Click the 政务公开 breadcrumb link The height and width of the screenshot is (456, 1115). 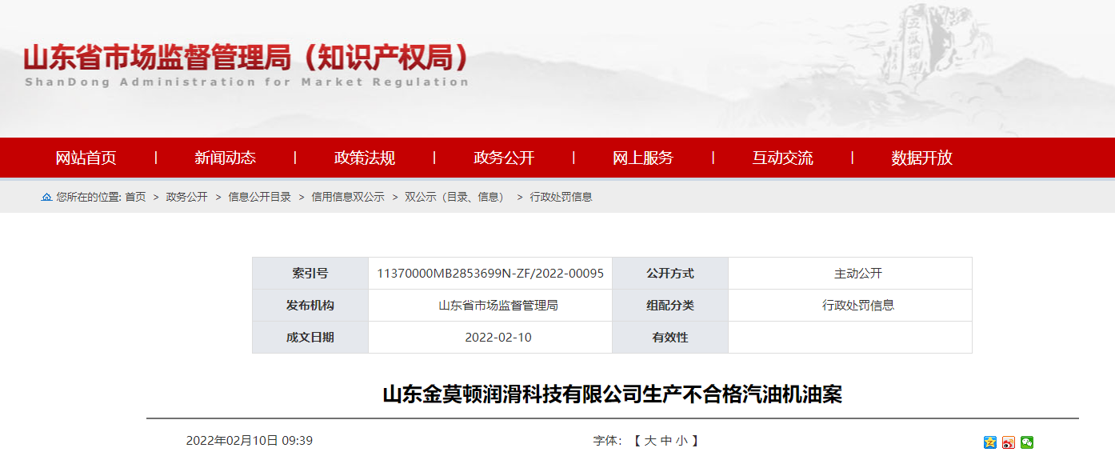pos(186,197)
